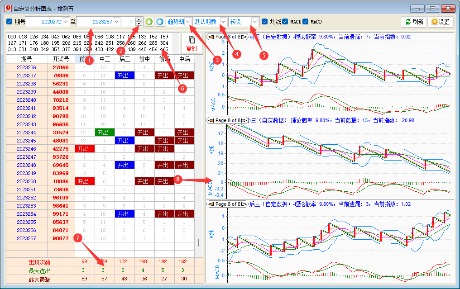This screenshot has width=460, height=289.
Task: Click the 复制 copy icon button
Action: [192, 43]
